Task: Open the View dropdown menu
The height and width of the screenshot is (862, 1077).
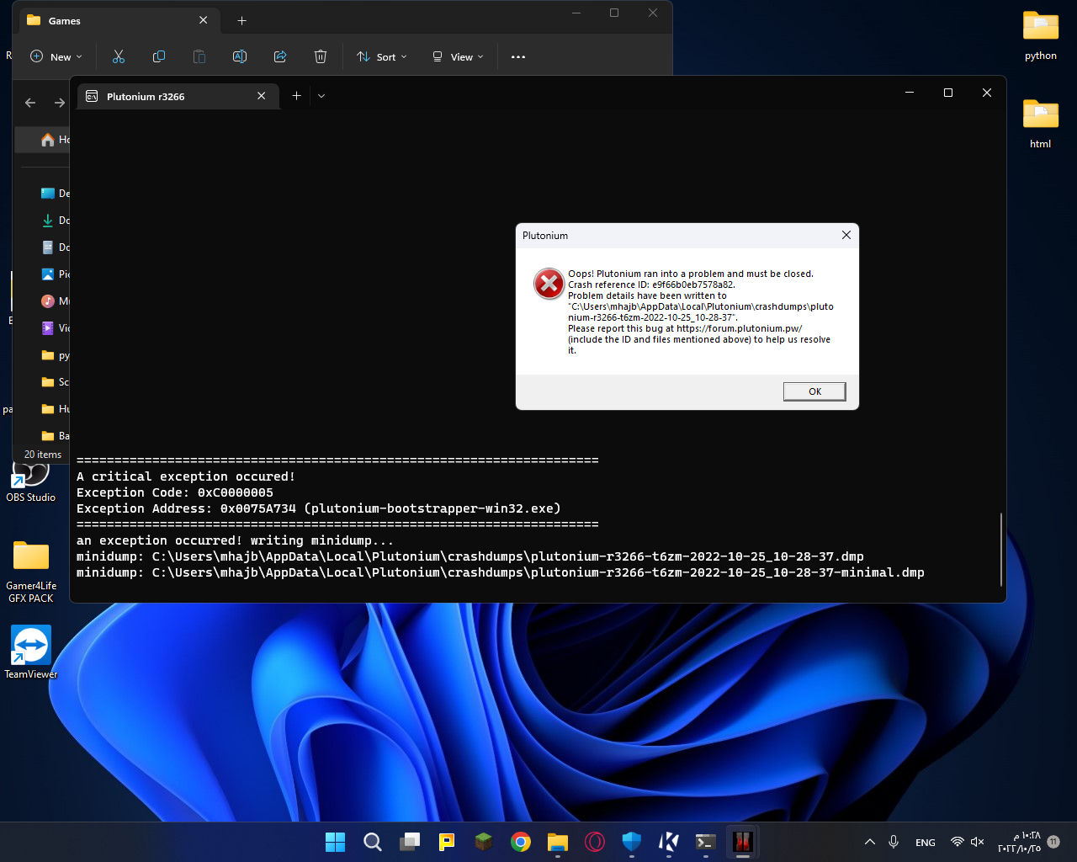Action: pos(458,56)
